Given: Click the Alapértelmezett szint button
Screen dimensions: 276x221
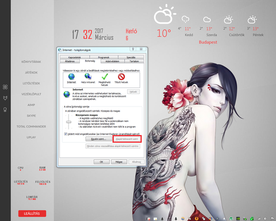Looking at the screenshot, I should (x=127, y=139).
